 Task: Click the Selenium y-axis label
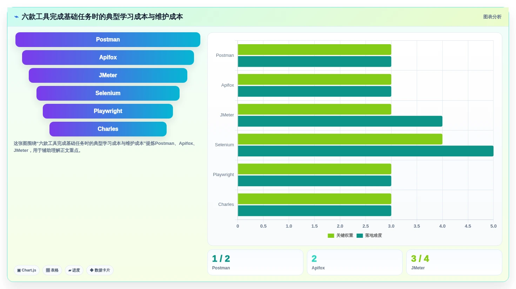click(x=225, y=145)
